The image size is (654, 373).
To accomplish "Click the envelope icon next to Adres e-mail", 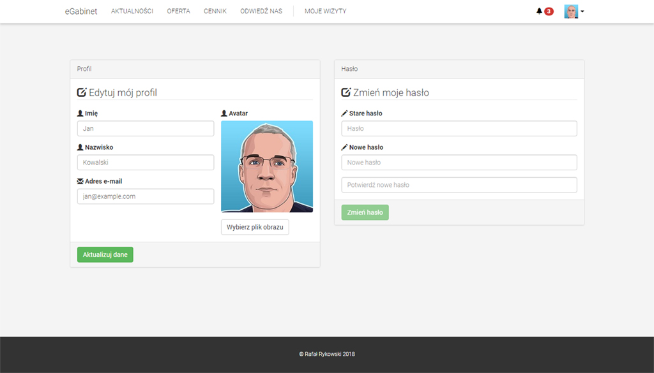I will click(80, 181).
